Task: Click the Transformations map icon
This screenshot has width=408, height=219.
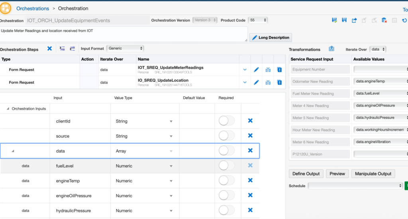Action: tap(331, 49)
